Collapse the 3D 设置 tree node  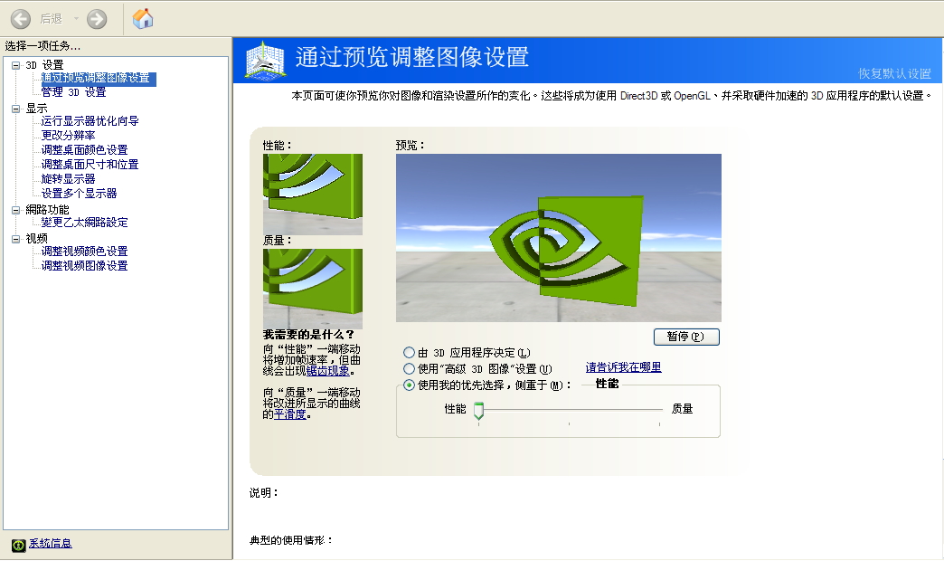[x=15, y=65]
